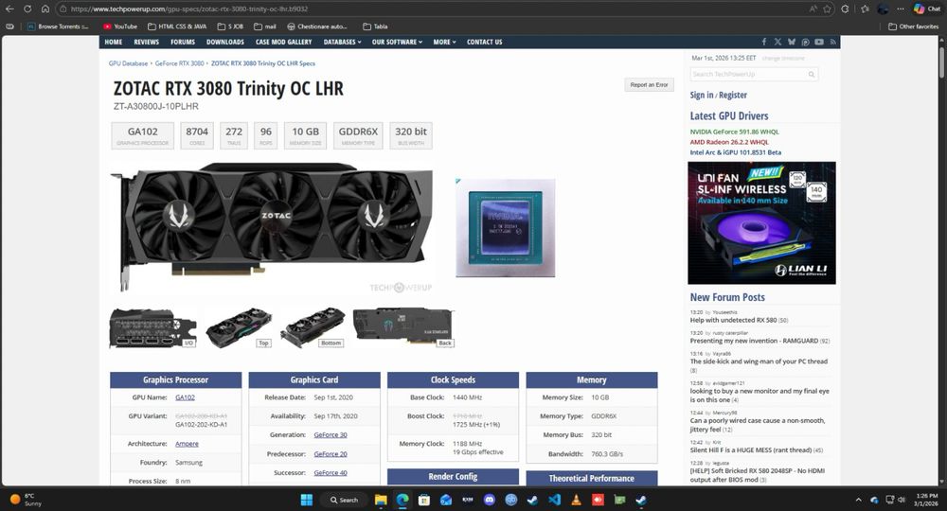Screen dimensions: 947x511
Task: Click the Sign in link
Action: point(701,96)
